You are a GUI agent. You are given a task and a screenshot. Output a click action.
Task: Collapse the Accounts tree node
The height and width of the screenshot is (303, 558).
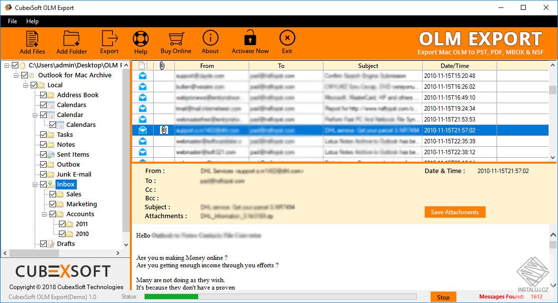pyautogui.click(x=44, y=214)
